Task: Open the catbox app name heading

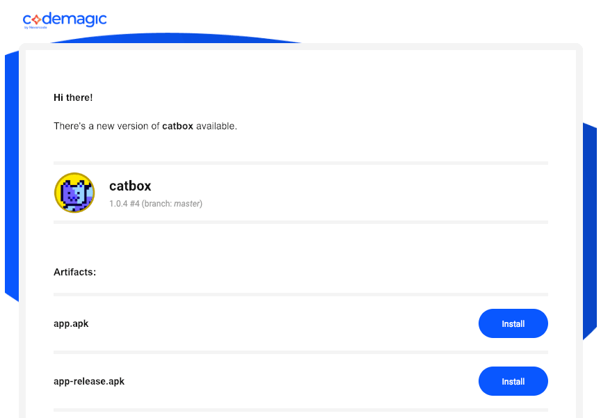Action: pos(129,186)
